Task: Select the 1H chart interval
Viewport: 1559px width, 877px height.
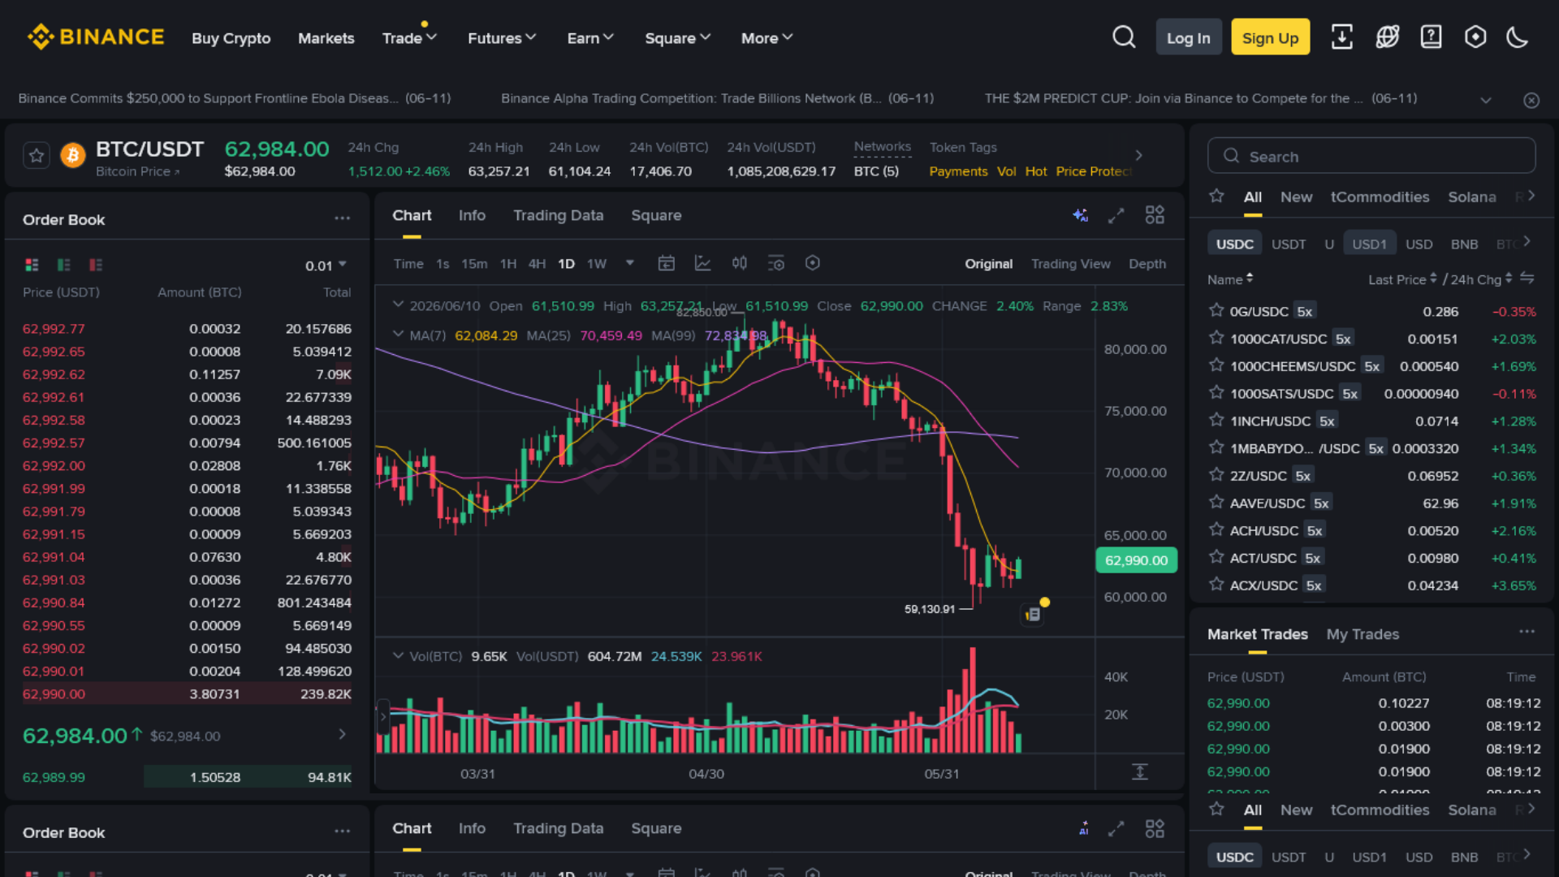Action: point(508,264)
